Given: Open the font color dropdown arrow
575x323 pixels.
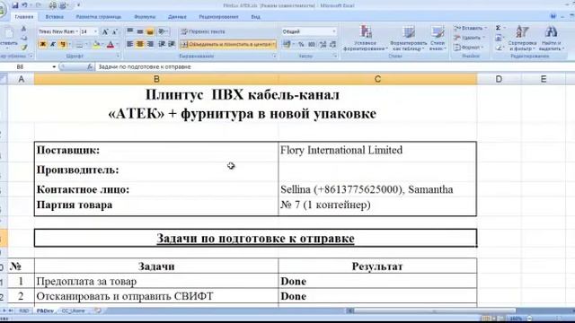Looking at the screenshot, I should click(x=117, y=44).
